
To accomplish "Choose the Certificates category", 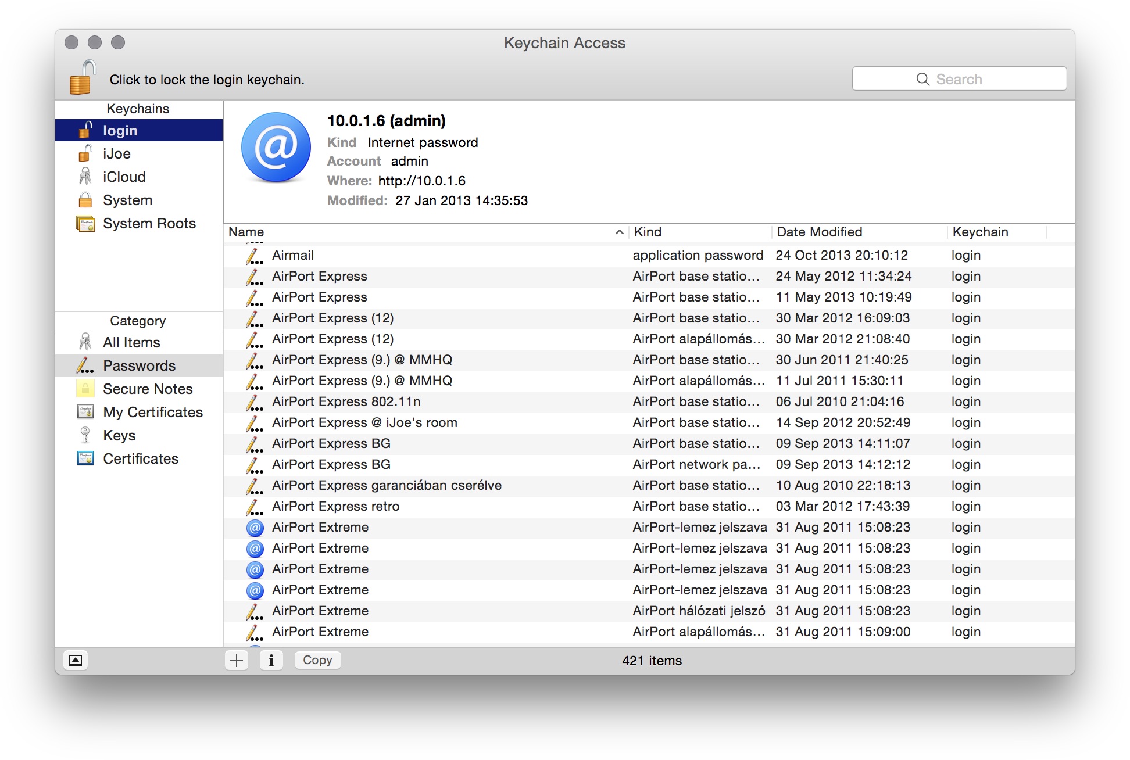I will coord(139,458).
